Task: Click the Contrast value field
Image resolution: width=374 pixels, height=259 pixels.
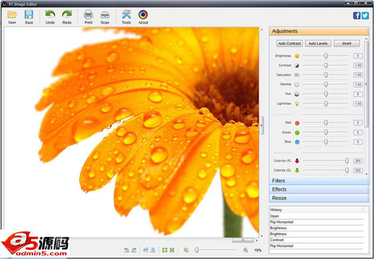Action: click(358, 66)
